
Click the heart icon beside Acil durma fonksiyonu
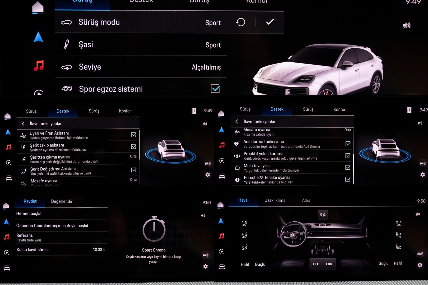pos(237,144)
